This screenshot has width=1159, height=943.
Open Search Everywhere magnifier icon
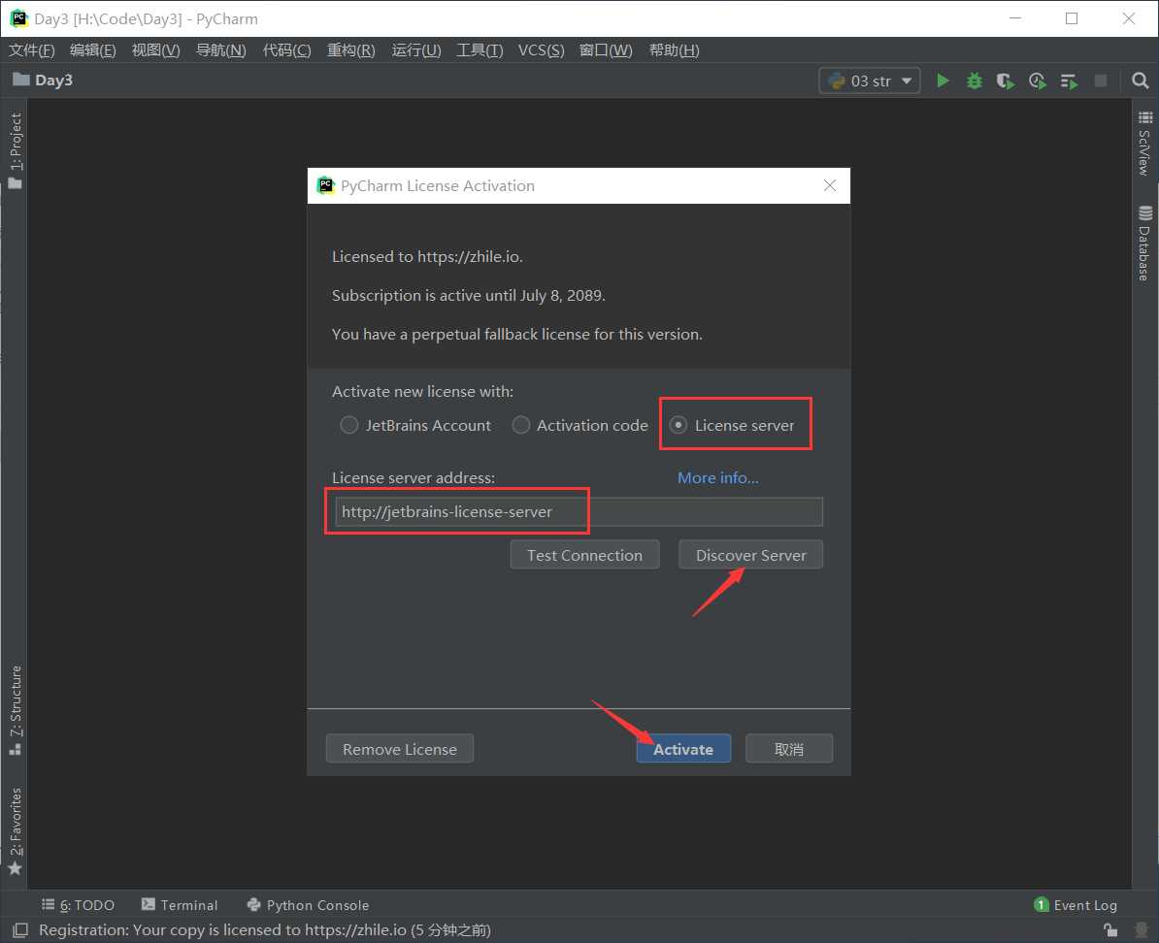coord(1140,81)
